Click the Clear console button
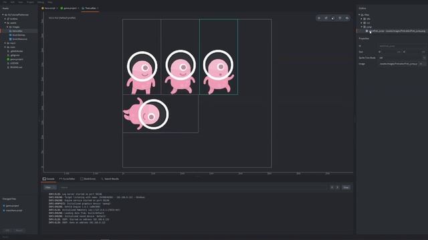428x240 pixels. click(x=346, y=187)
